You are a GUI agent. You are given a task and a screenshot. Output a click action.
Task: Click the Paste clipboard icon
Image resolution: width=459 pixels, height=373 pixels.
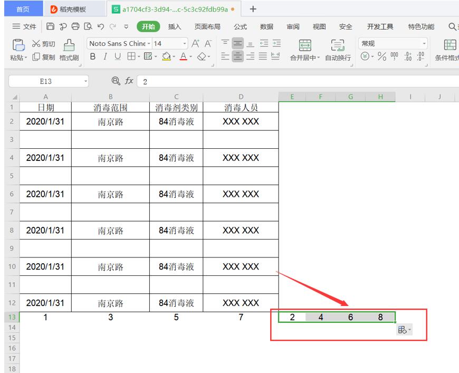(18, 45)
